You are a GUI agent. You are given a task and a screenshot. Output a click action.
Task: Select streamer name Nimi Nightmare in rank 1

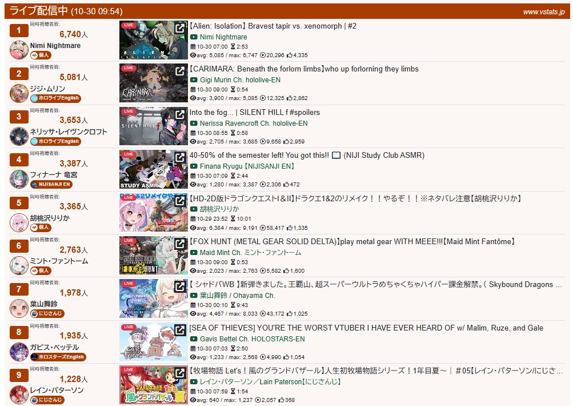click(x=55, y=46)
